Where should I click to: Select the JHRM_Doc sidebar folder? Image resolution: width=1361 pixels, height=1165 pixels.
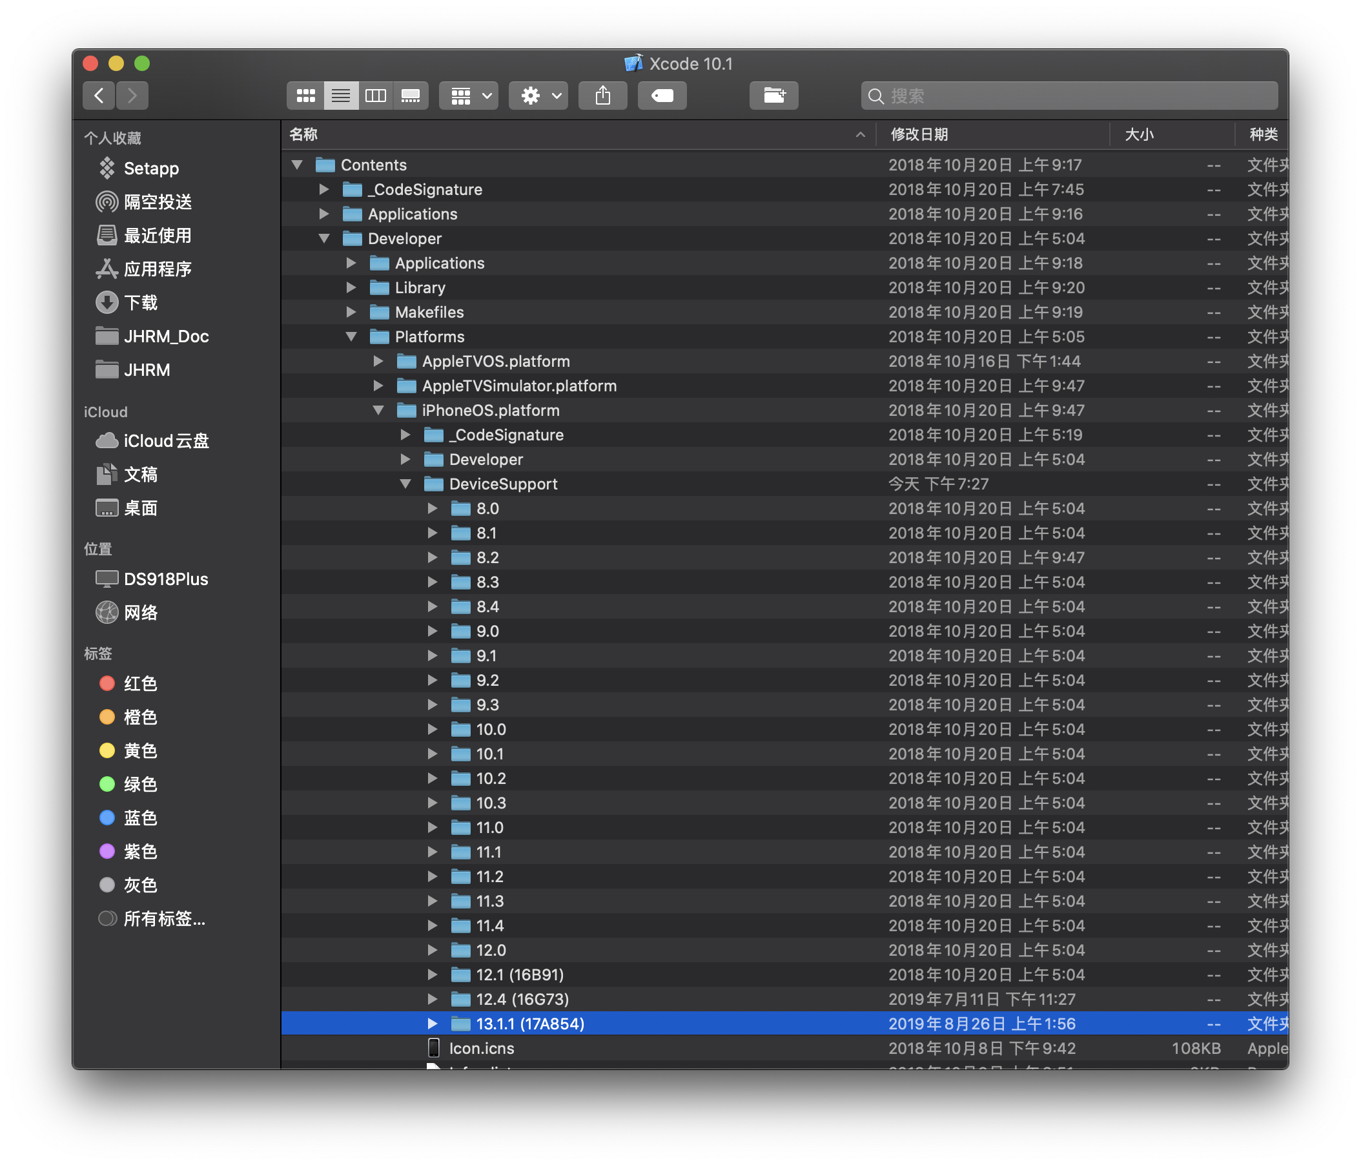point(166,336)
